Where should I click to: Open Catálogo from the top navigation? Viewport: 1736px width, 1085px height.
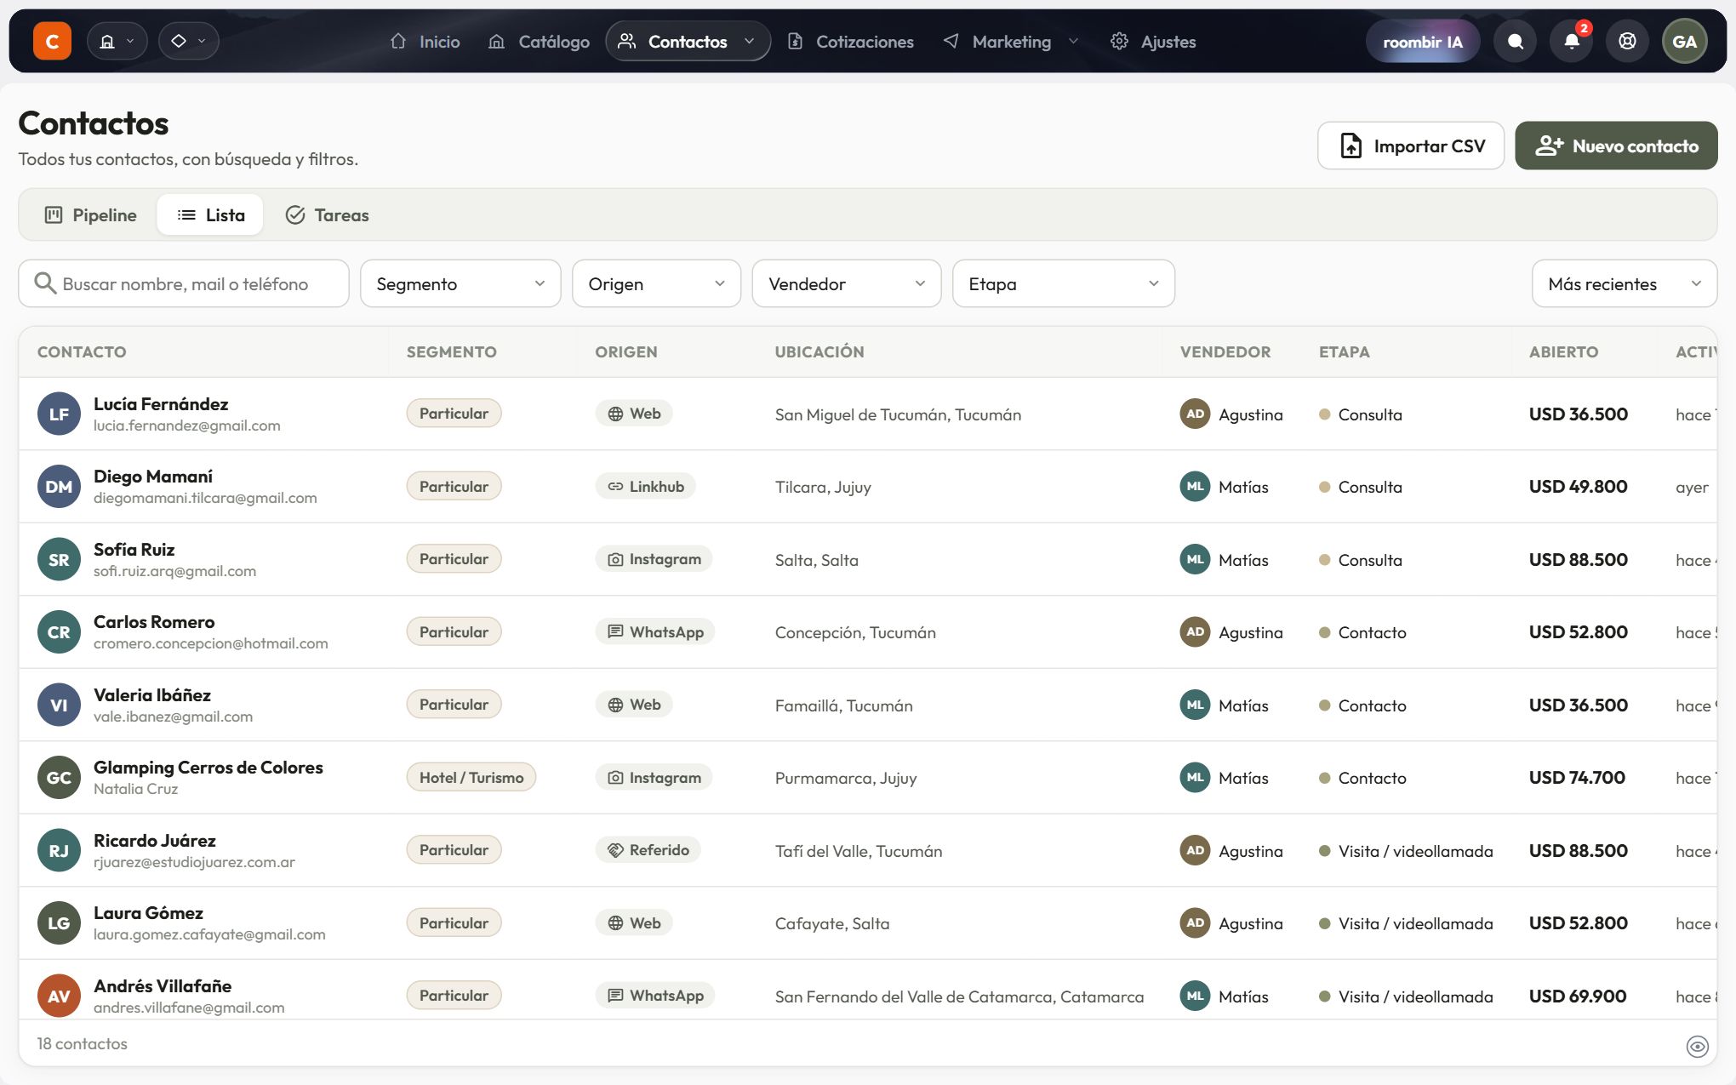tap(539, 41)
